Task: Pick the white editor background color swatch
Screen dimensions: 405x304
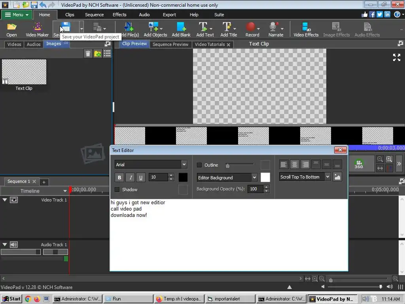Action: pyautogui.click(x=265, y=177)
